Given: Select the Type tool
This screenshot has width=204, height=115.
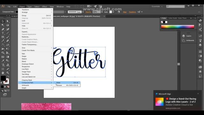Looking at the screenshot, I should pos(3,33).
